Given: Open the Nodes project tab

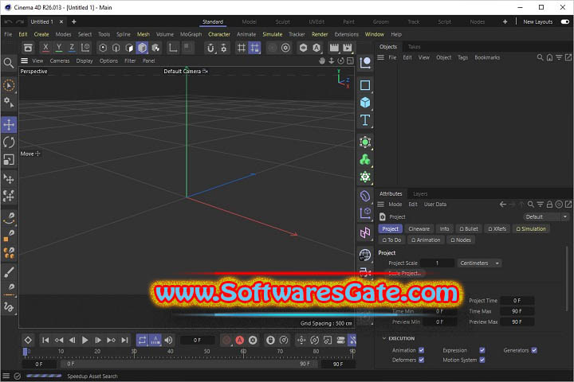Looking at the screenshot, I should click(x=461, y=240).
